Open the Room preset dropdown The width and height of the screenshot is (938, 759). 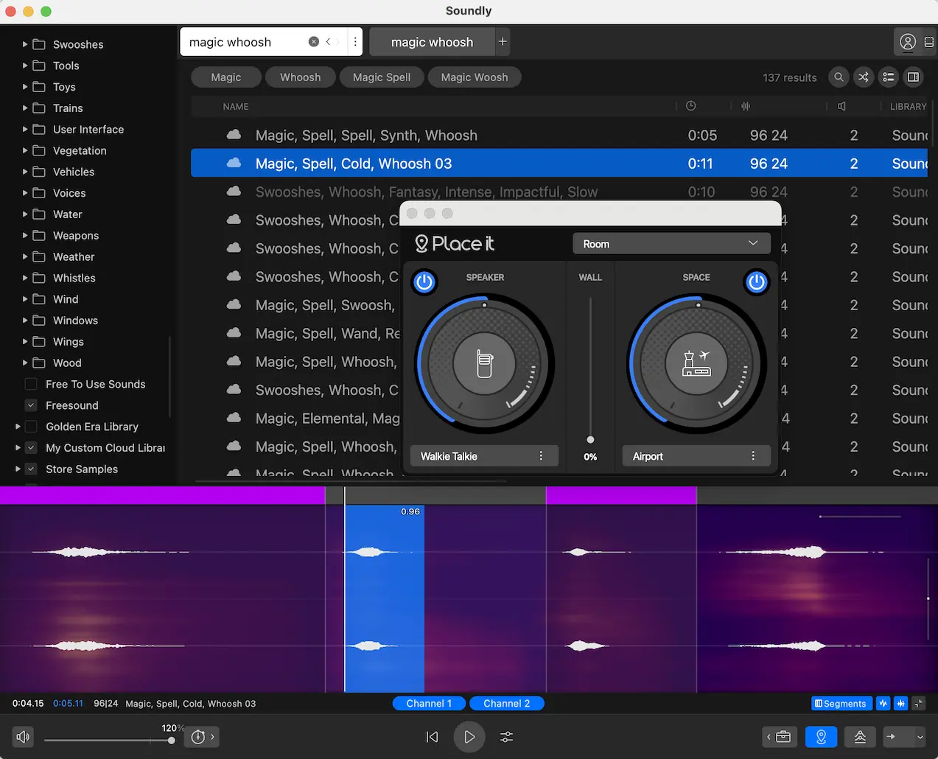pyautogui.click(x=671, y=244)
